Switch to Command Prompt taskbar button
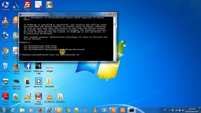201x113 pixels. tap(132, 110)
